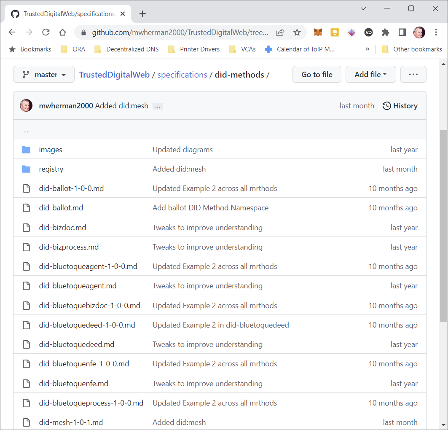This screenshot has width=448, height=430.
Task: Click the specifications breadcrumb link
Action: [182, 75]
